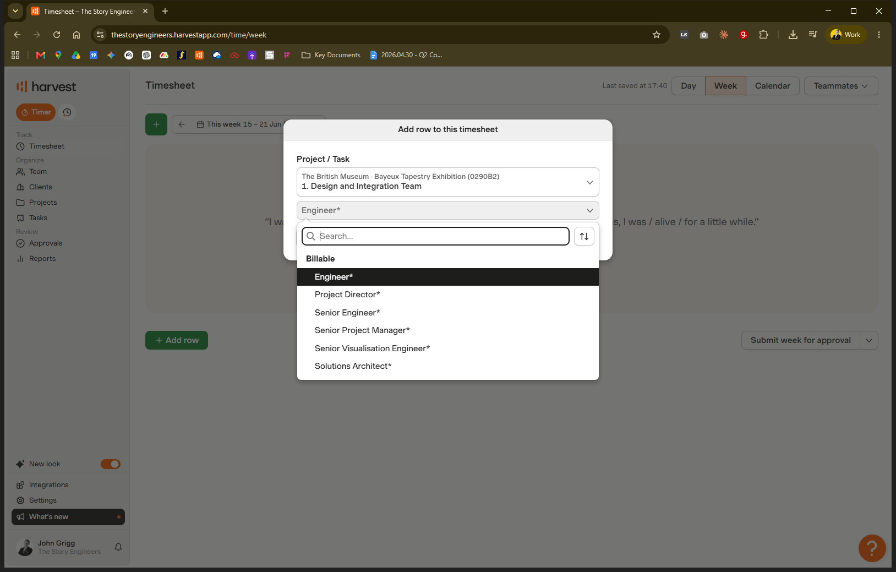Click the orange starburst extension icon
Viewport: 896px width, 572px height.
pyautogui.click(x=724, y=35)
